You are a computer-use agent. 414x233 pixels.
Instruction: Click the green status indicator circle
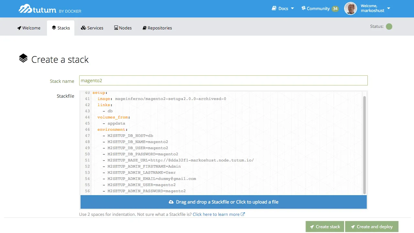coord(389,27)
